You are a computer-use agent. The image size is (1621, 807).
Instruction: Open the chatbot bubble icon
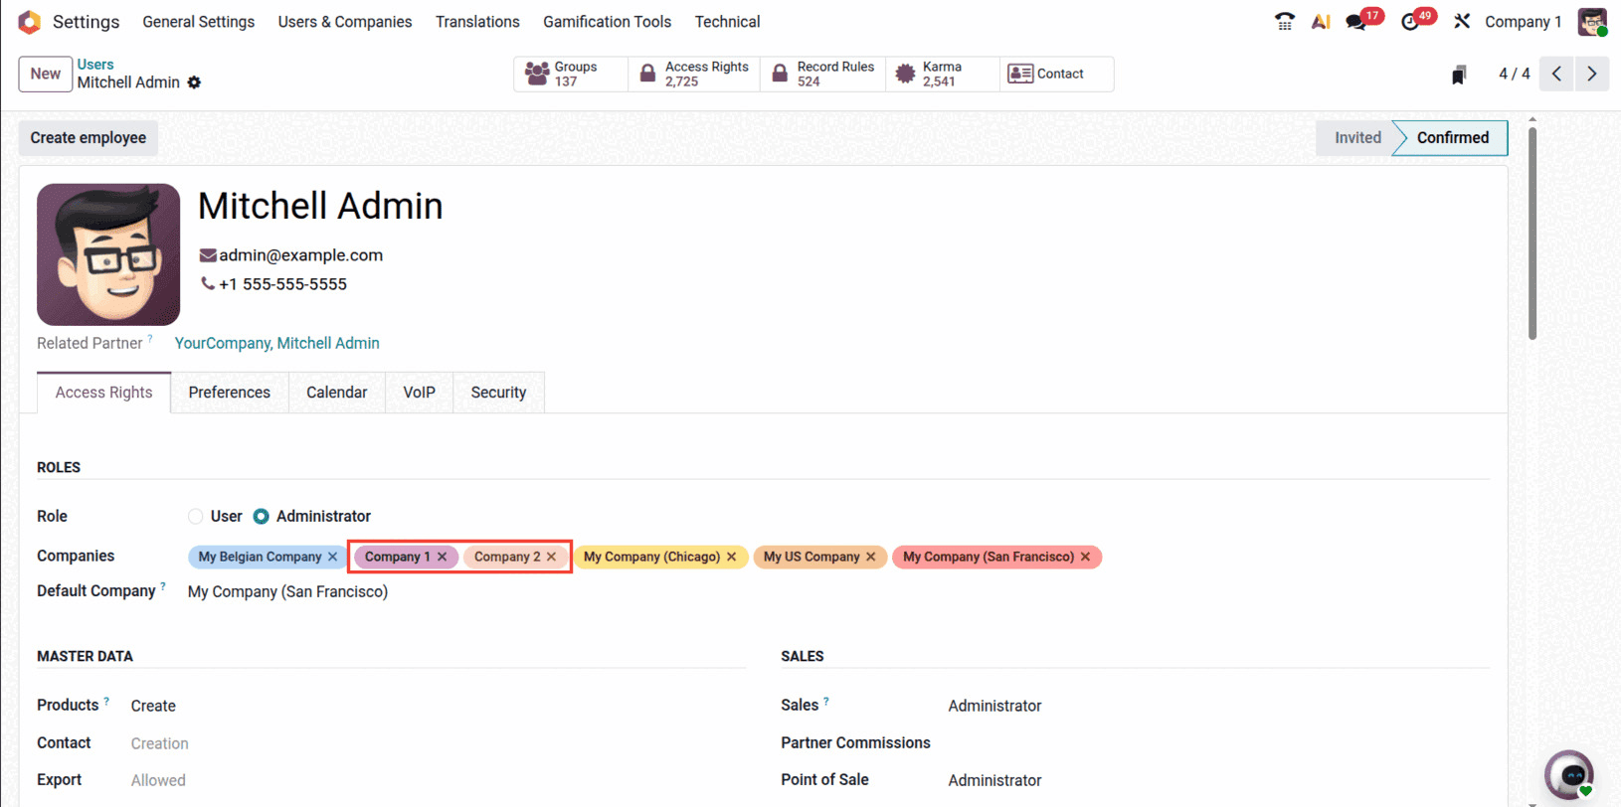click(1570, 775)
